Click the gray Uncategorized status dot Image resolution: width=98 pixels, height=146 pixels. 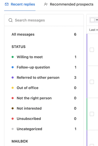pyautogui.click(x=13, y=129)
